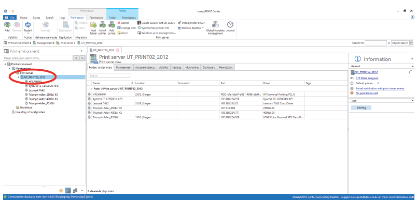
Task: Click Install printer driver
Action: [191, 23]
